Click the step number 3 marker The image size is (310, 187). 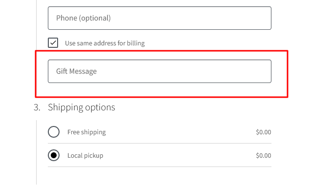pos(37,107)
